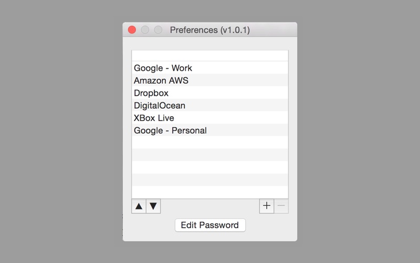Select the Amazon AWS account row
Screen dimensions: 420x263
pyautogui.click(x=210, y=80)
